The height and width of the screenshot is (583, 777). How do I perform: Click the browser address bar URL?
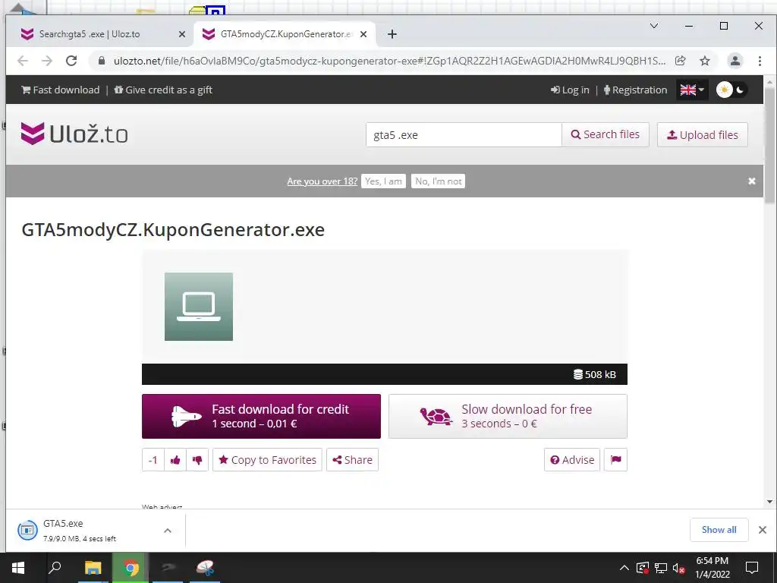pyautogui.click(x=390, y=61)
